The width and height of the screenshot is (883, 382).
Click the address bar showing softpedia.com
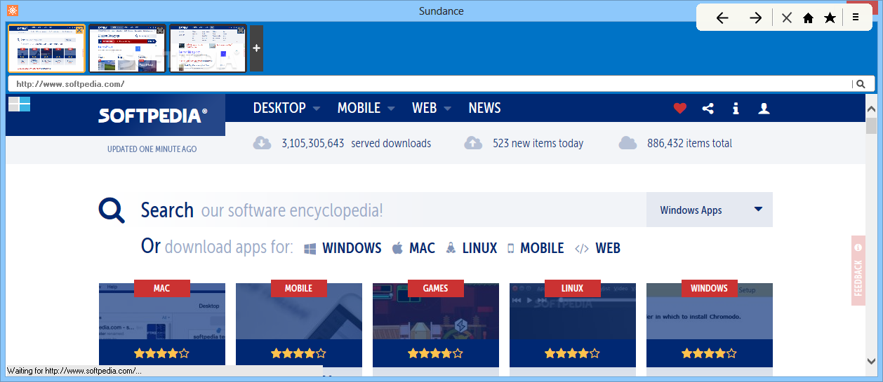point(430,84)
